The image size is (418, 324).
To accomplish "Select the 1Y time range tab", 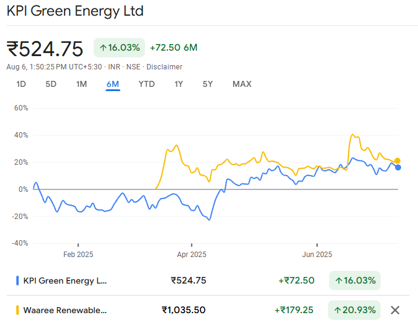I will [x=179, y=84].
